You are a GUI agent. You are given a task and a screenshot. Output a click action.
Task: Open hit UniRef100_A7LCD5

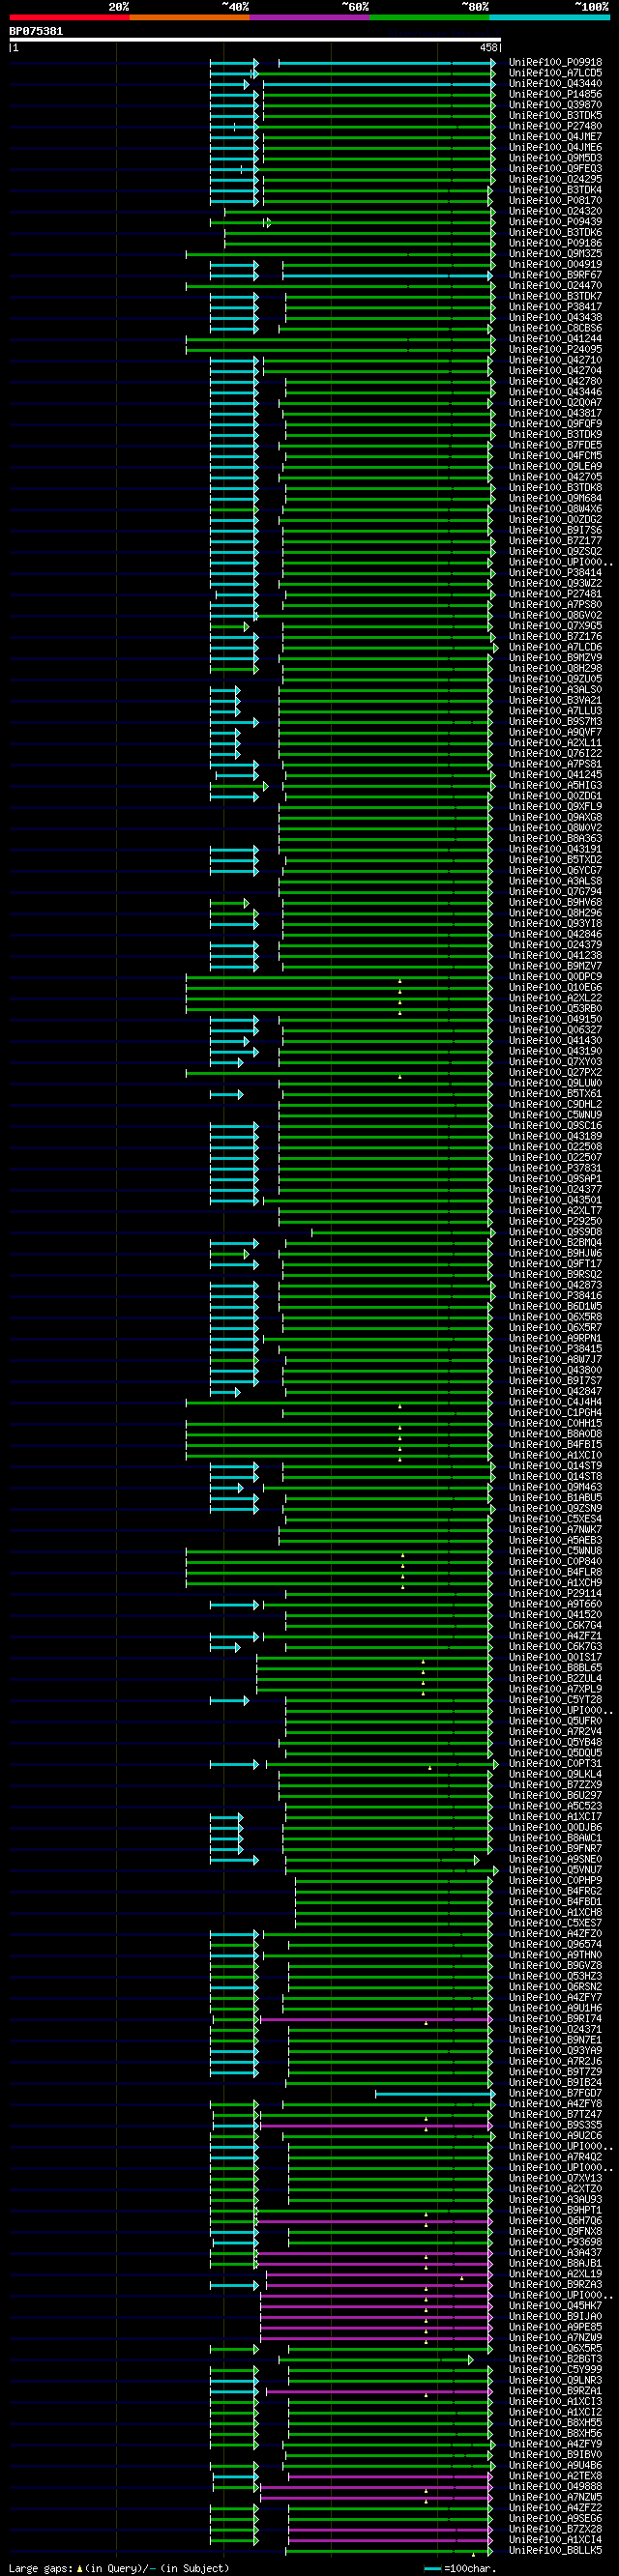[x=555, y=73]
